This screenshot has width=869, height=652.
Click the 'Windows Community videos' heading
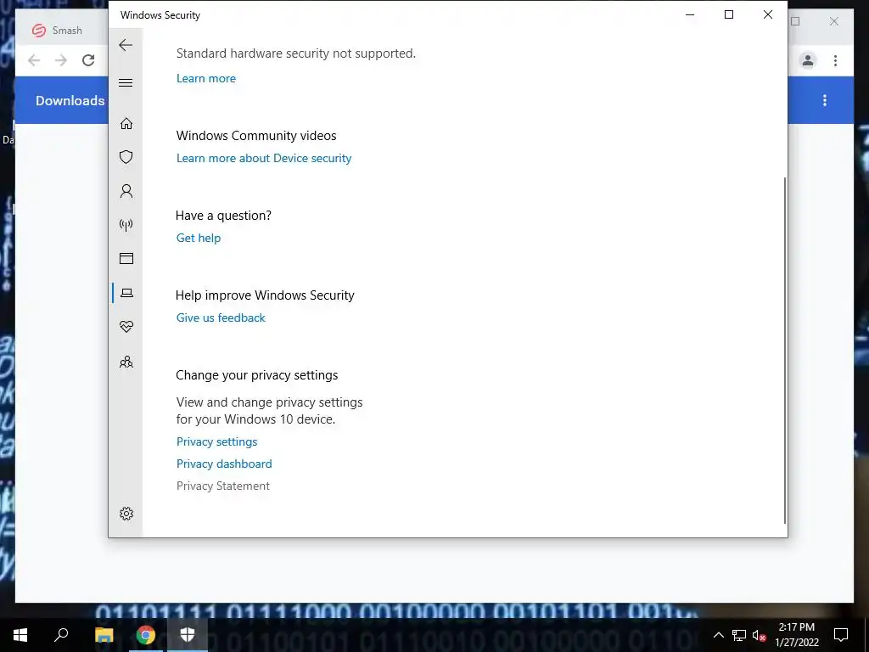256,136
